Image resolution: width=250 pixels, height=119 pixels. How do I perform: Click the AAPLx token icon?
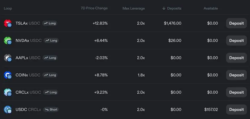[x=8, y=58]
